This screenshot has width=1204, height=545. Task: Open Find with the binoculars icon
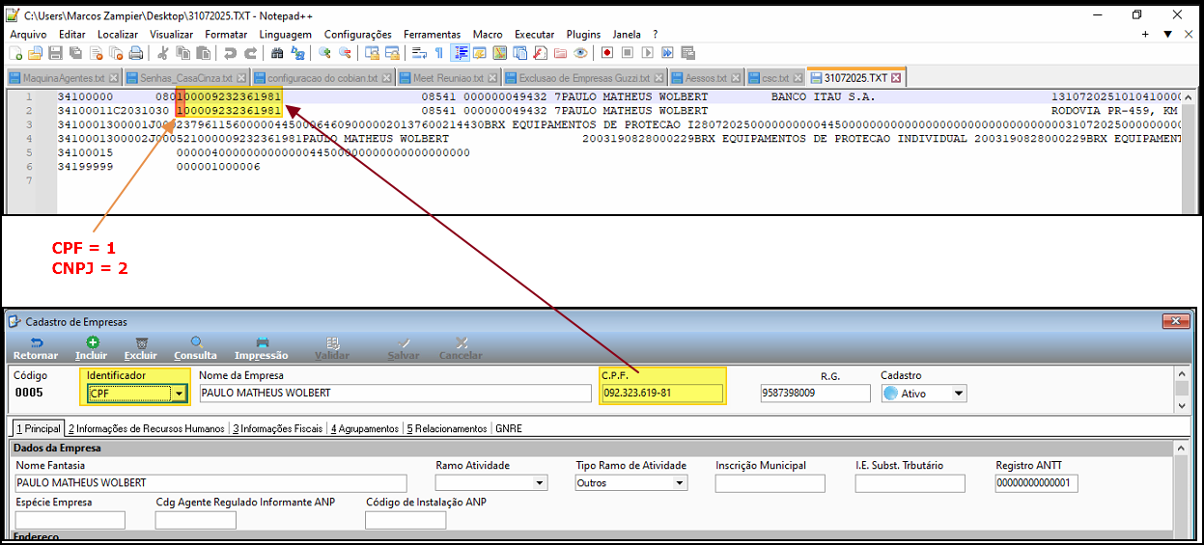tap(277, 53)
